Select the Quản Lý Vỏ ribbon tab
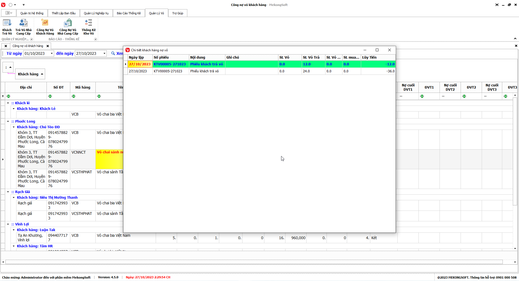The height and width of the screenshot is (281, 519). coord(156,13)
